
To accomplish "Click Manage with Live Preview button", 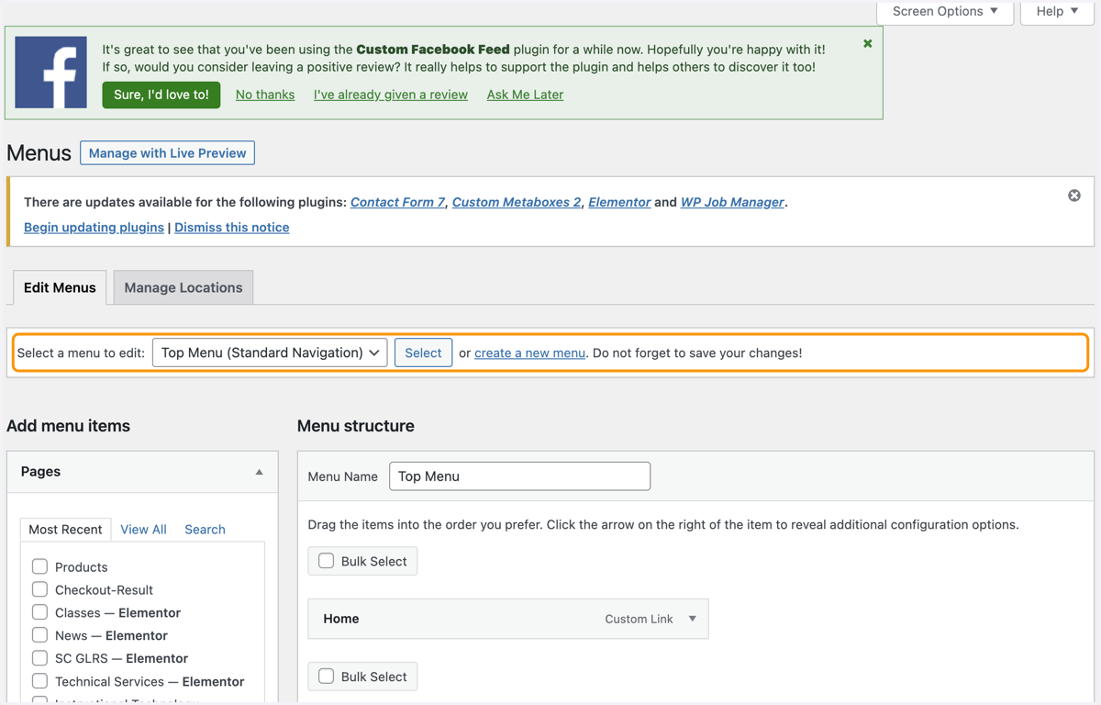I will click(167, 153).
